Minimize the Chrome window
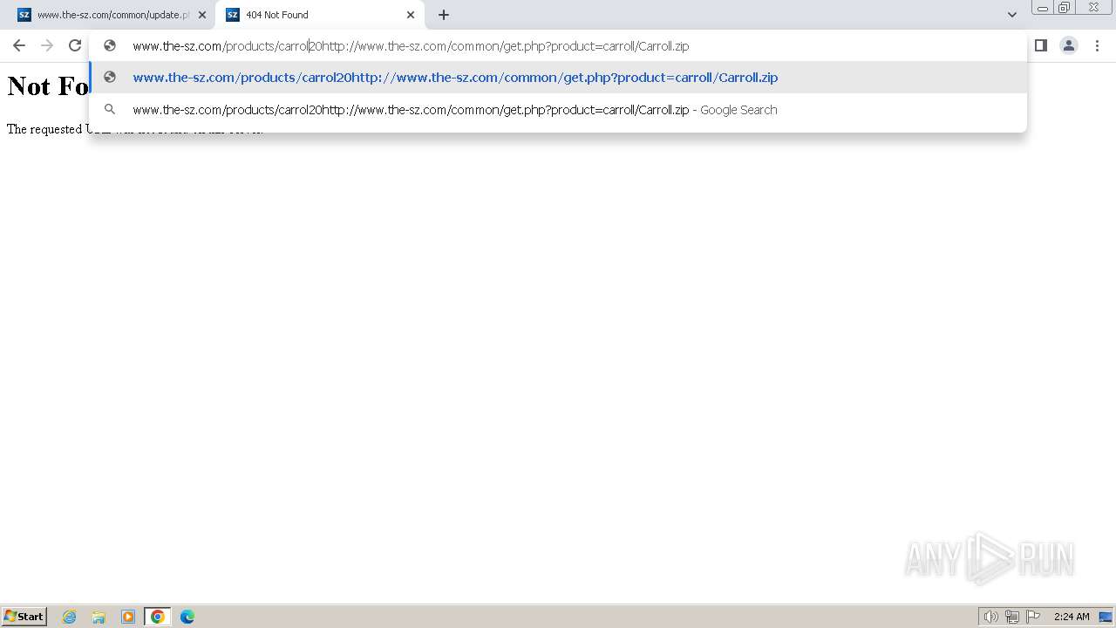Viewport: 1116px width, 628px height. (x=1042, y=8)
